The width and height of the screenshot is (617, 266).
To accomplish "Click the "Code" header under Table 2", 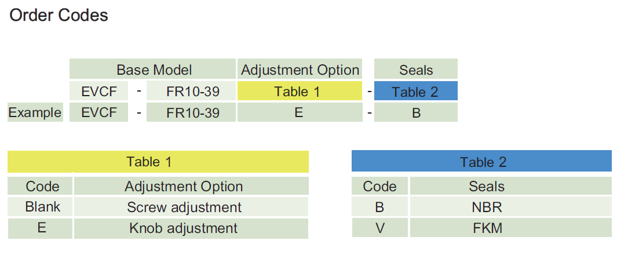I will point(379,186).
